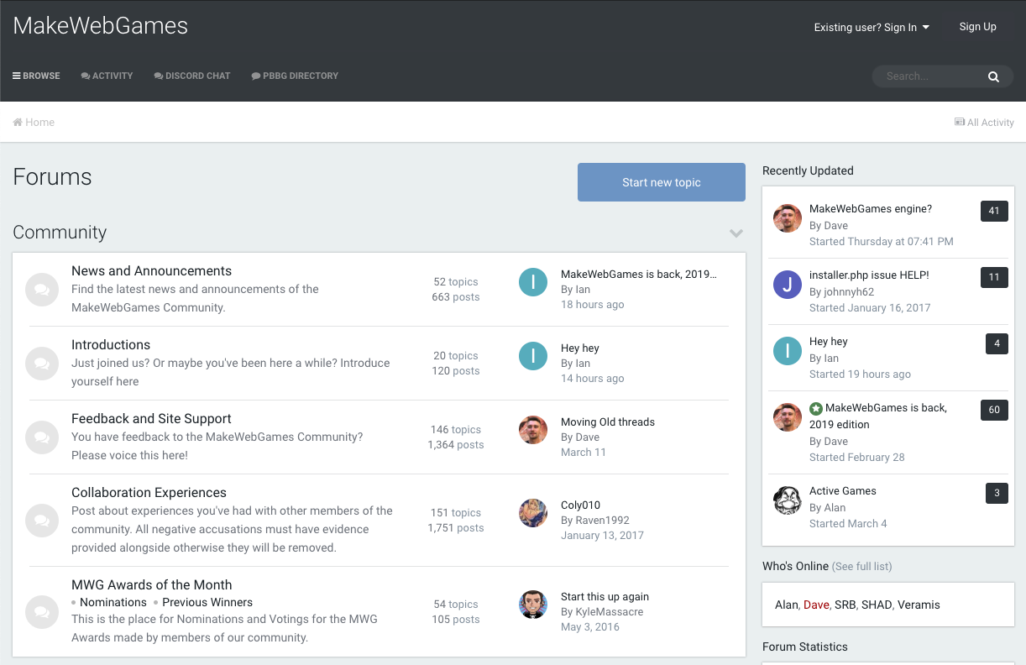Open the Activity menu item
This screenshot has width=1026, height=665.
pos(107,76)
